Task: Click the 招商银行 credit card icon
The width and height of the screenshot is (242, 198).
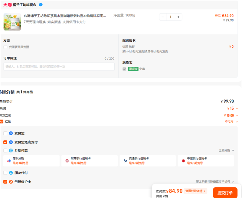Action: pyautogui.click(x=67, y=161)
